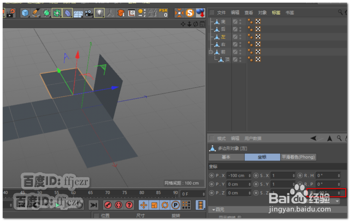
Task: Toggle visibility dots for the 左 object
Action: click(240, 37)
